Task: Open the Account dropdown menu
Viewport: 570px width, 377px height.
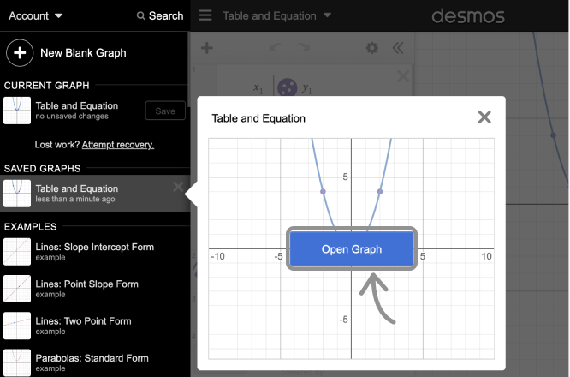Action: click(34, 15)
